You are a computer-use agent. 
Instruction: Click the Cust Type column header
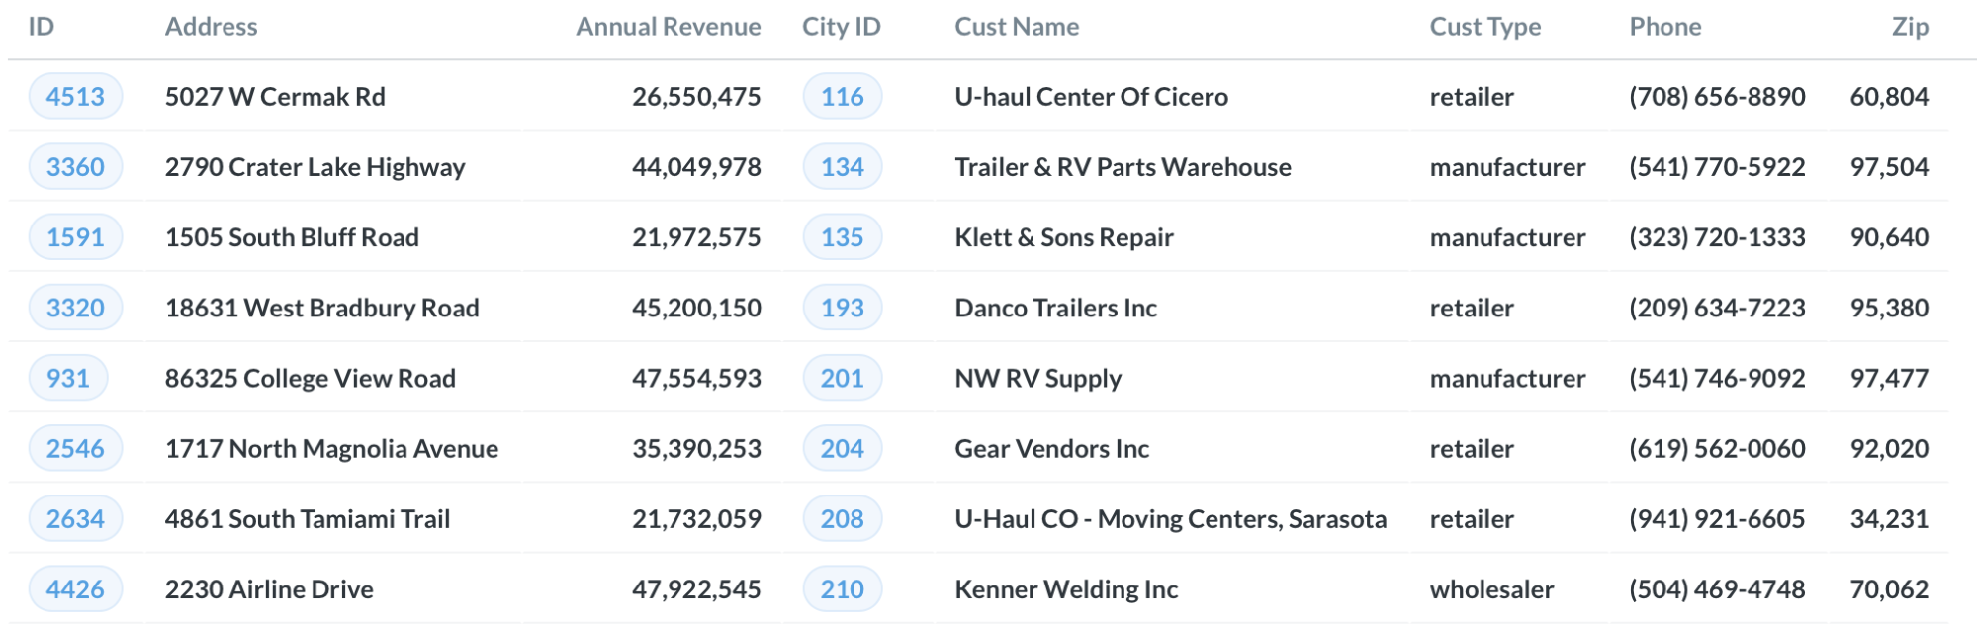tap(1484, 27)
